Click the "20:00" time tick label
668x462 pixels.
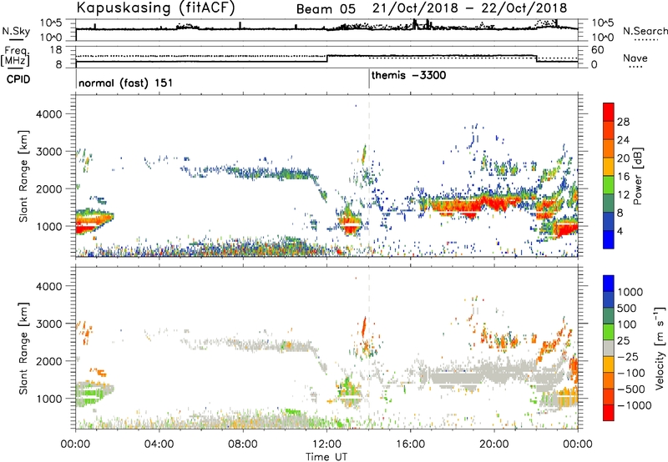tap(494, 444)
